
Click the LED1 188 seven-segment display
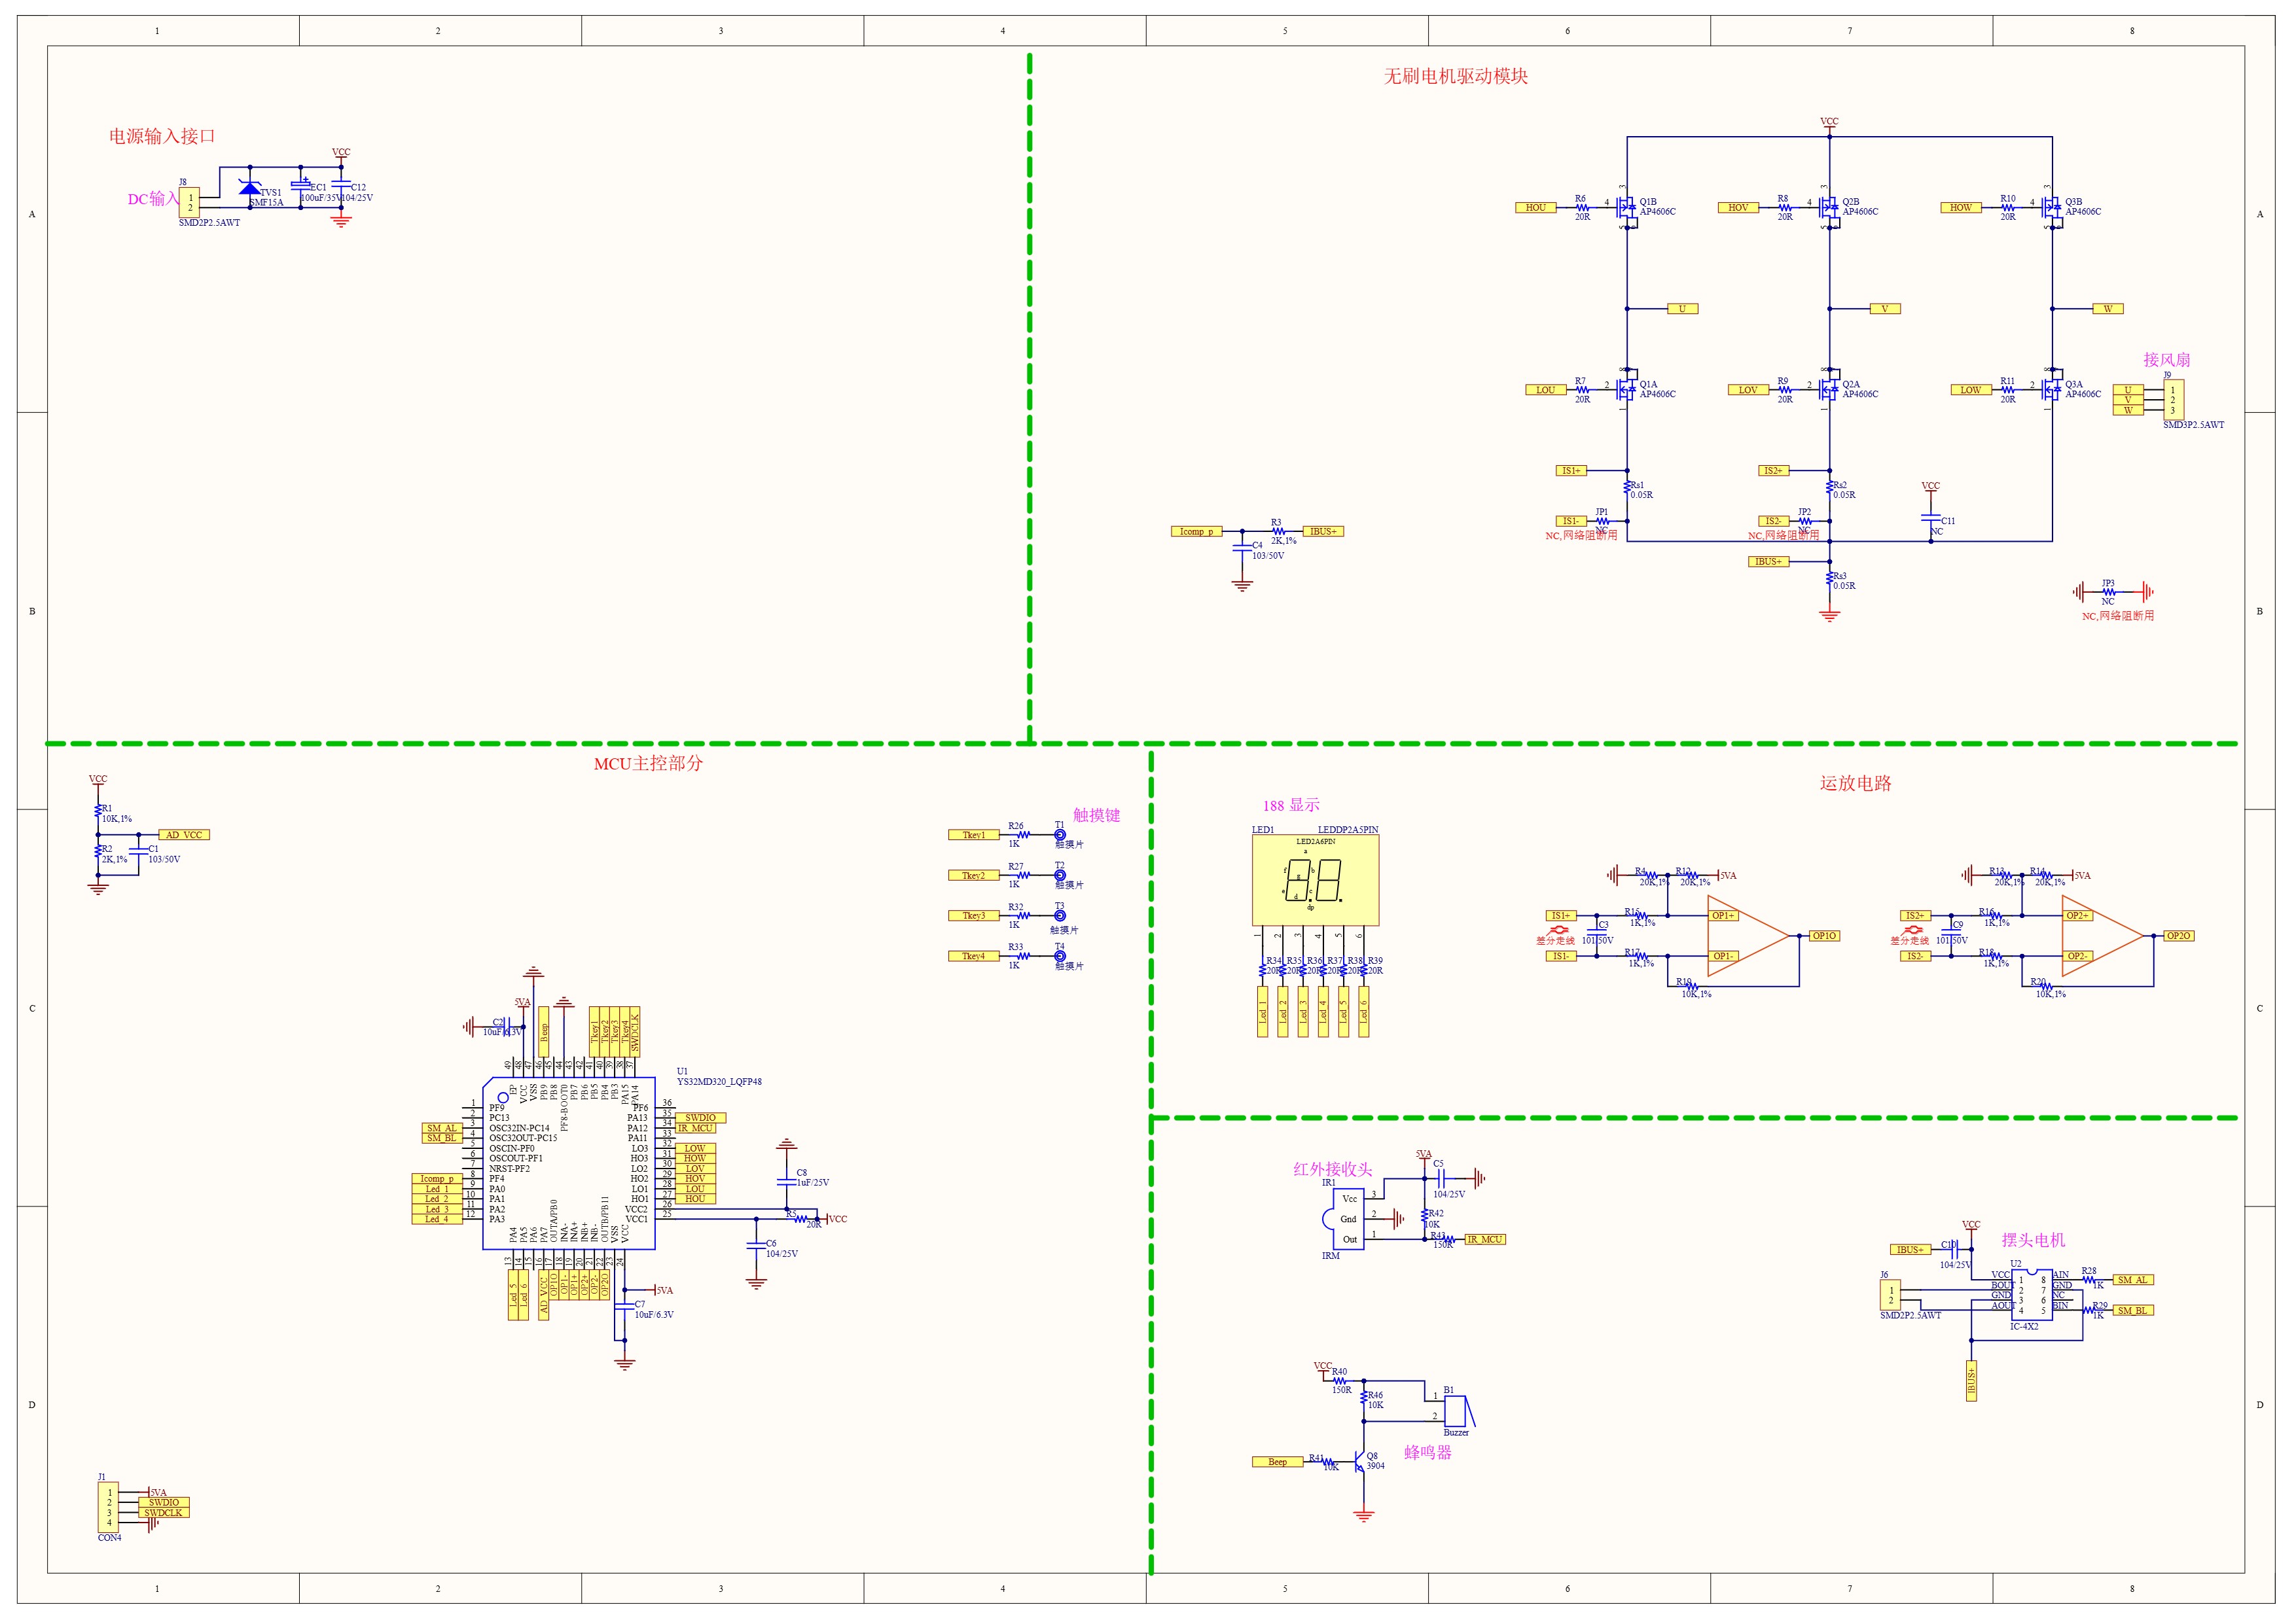[x=1315, y=881]
